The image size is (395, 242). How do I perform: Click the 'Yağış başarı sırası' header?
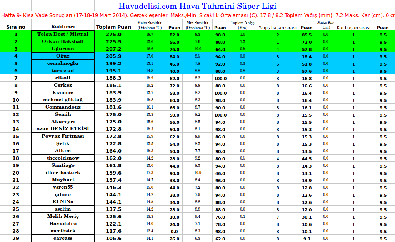277,28
